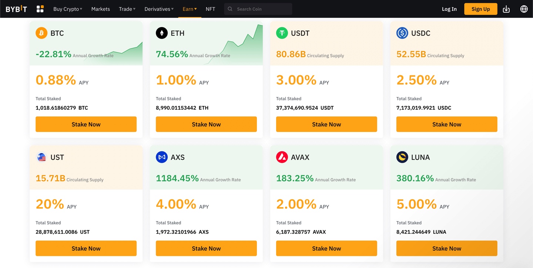Click the 380.16% LUNA growth rate
This screenshot has height=268, width=533.
(x=415, y=178)
